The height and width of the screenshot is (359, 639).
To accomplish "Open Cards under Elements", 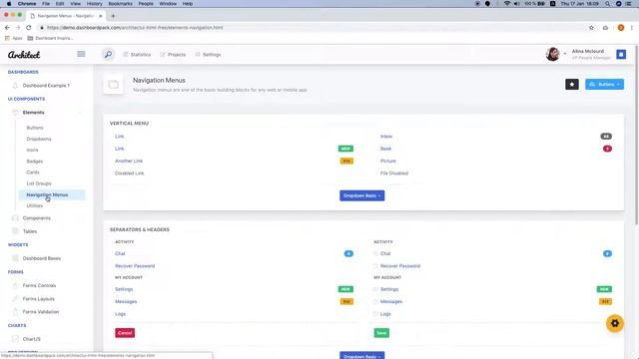I will [33, 173].
